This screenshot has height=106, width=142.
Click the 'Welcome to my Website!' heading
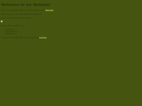(x=26, y=5)
